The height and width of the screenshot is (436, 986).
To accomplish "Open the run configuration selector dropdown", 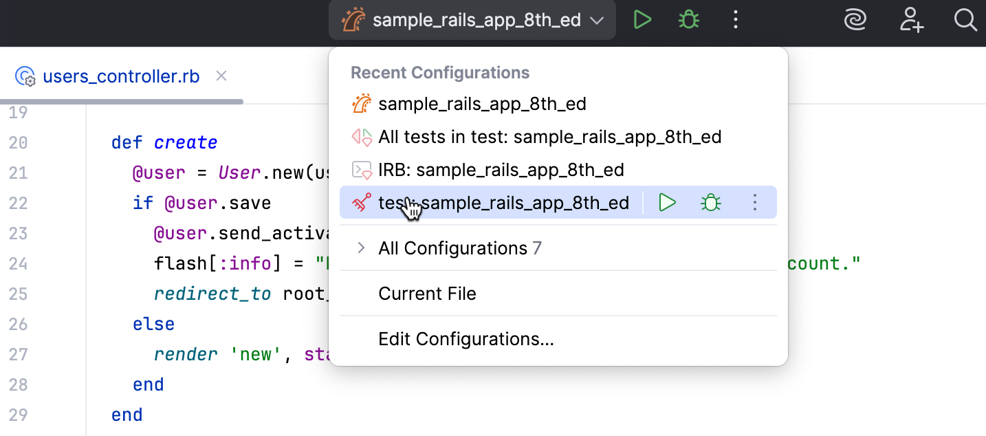I will click(x=595, y=20).
